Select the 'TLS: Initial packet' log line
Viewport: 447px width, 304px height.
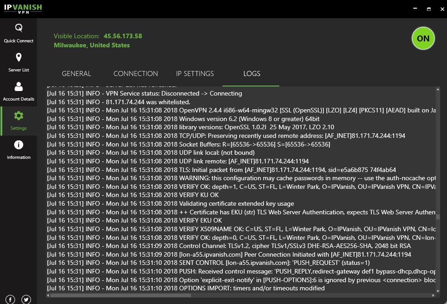[221, 170]
